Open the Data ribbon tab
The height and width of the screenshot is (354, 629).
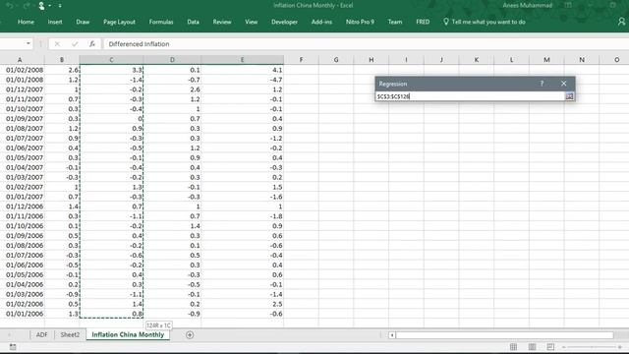193,22
